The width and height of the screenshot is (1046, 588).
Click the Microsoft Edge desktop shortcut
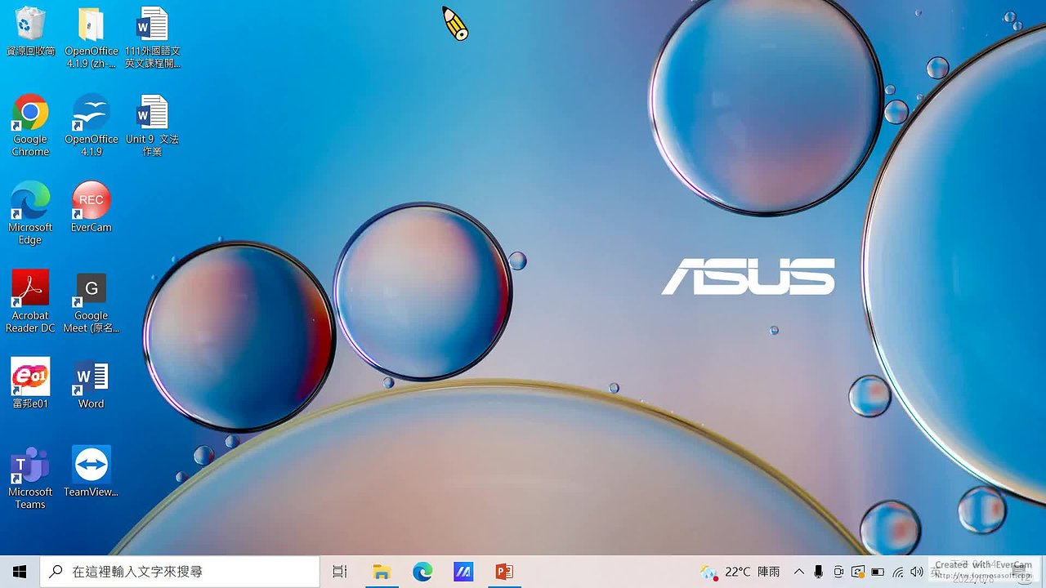[x=30, y=201]
